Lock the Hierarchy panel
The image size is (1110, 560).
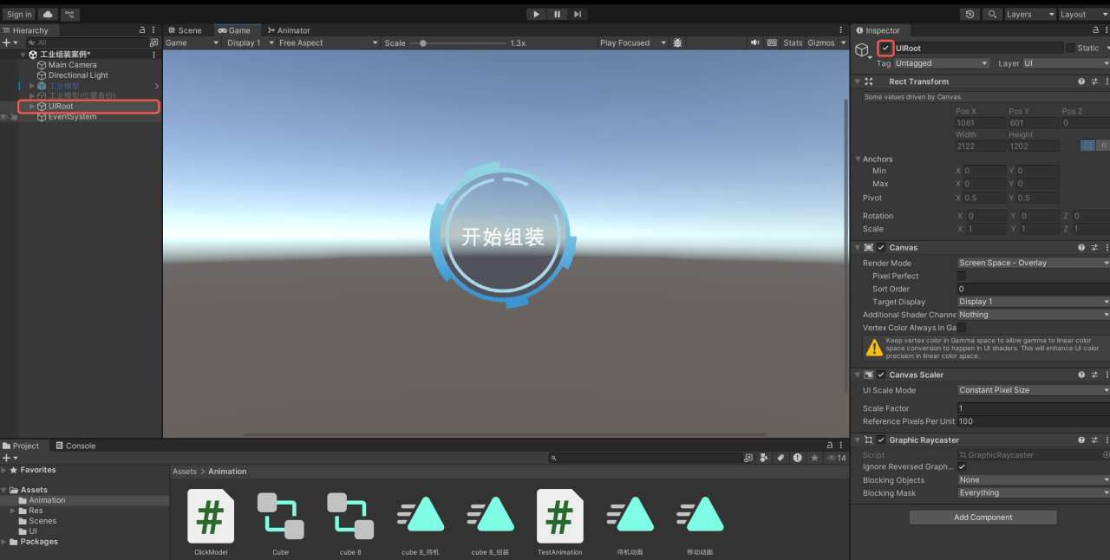tap(142, 30)
